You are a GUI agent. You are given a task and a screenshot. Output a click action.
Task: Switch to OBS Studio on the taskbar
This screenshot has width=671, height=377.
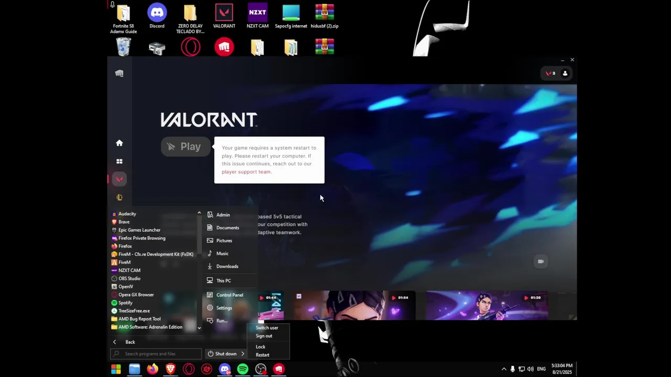coord(261,369)
